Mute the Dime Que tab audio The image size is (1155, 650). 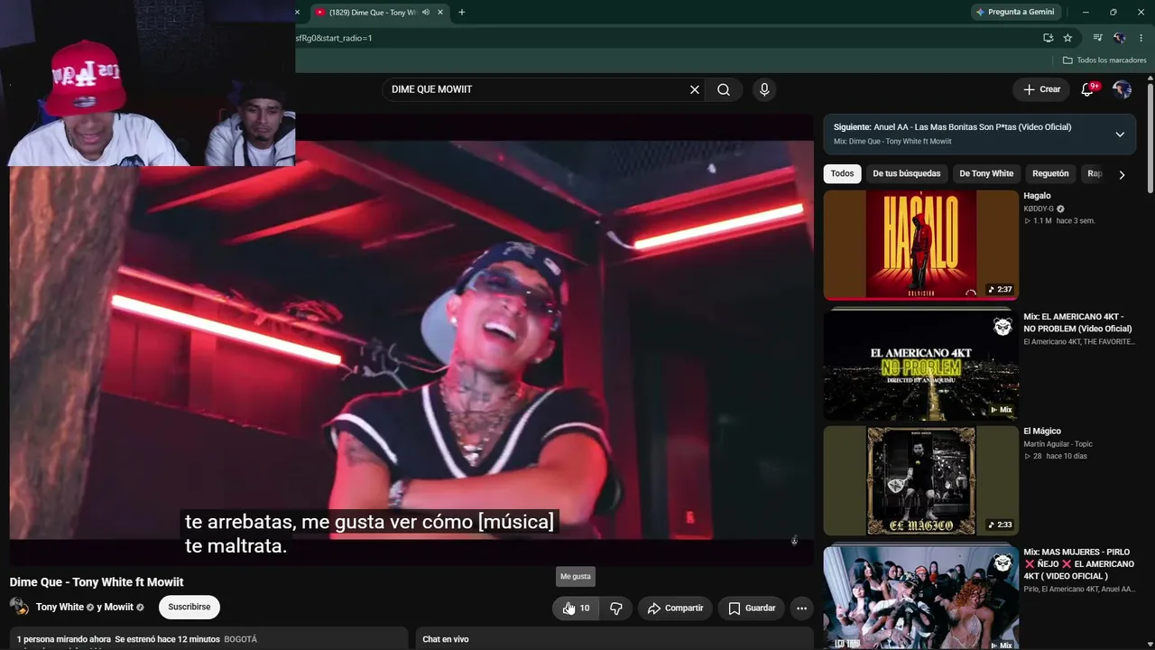[426, 13]
